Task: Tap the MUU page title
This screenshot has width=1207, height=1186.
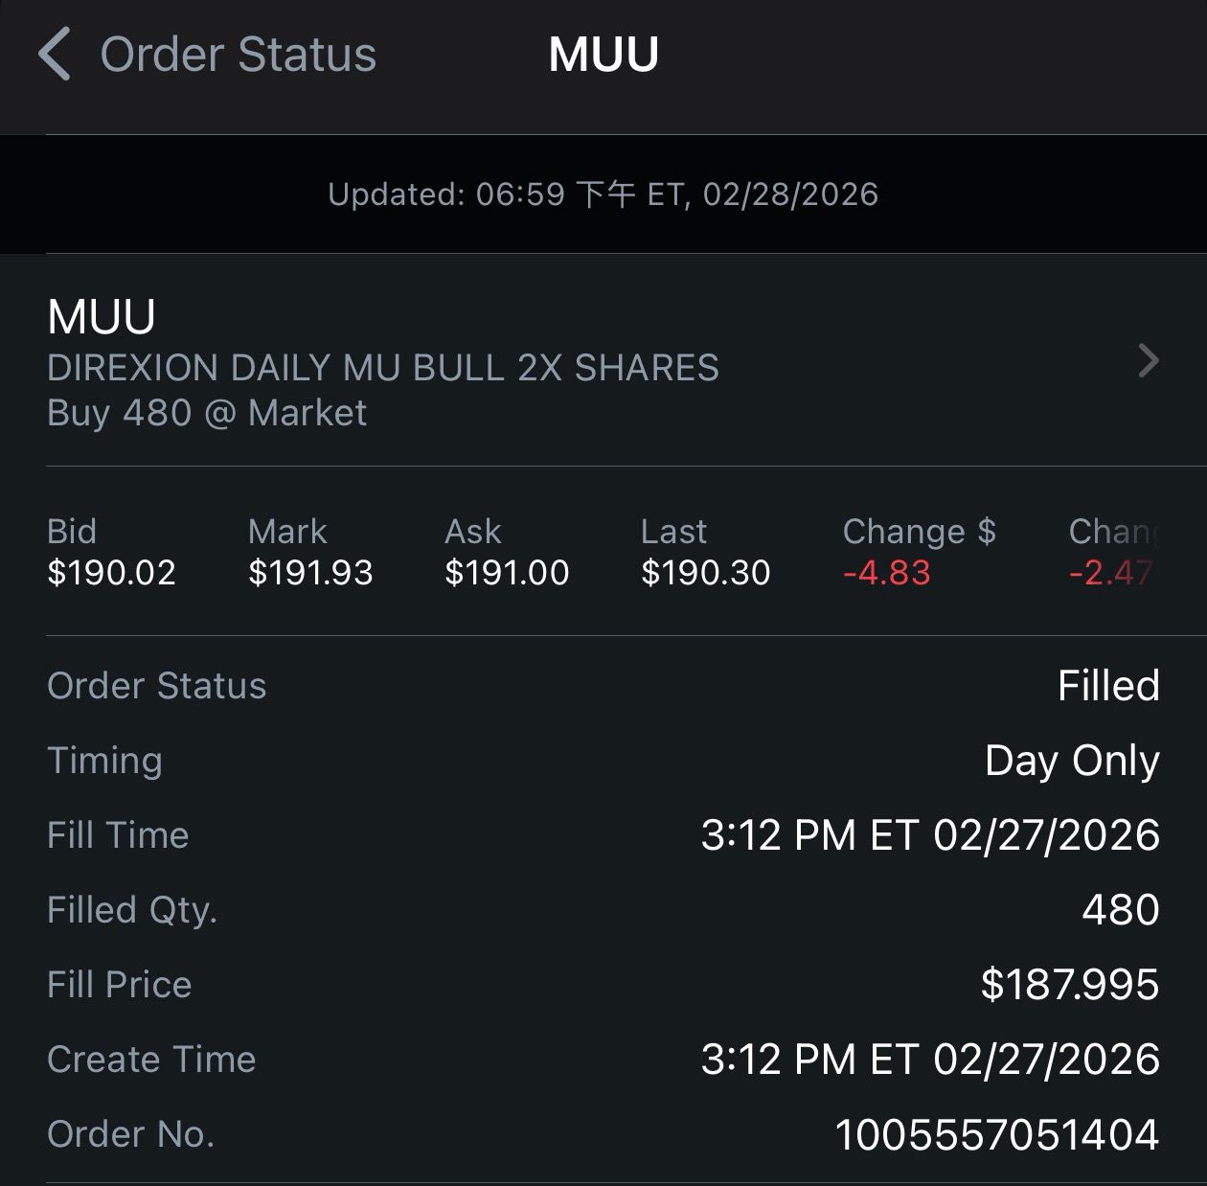Action: (x=603, y=54)
